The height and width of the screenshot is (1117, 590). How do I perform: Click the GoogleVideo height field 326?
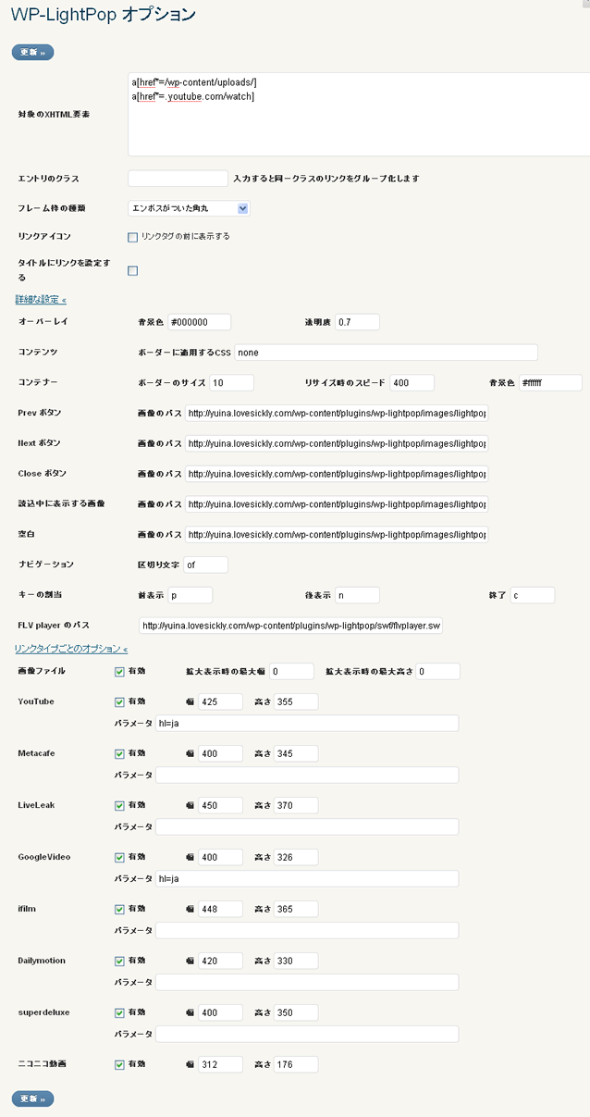pos(296,857)
